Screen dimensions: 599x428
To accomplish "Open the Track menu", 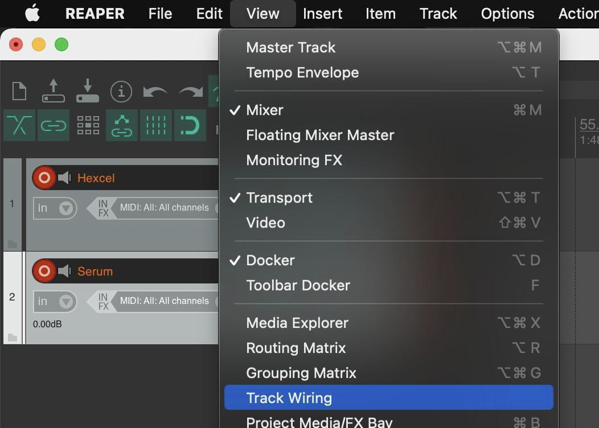I will [x=438, y=14].
